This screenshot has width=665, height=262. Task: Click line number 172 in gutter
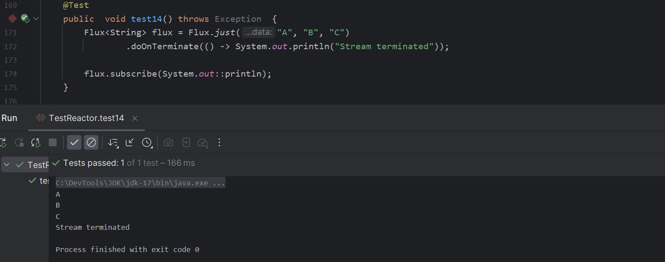pyautogui.click(x=10, y=47)
